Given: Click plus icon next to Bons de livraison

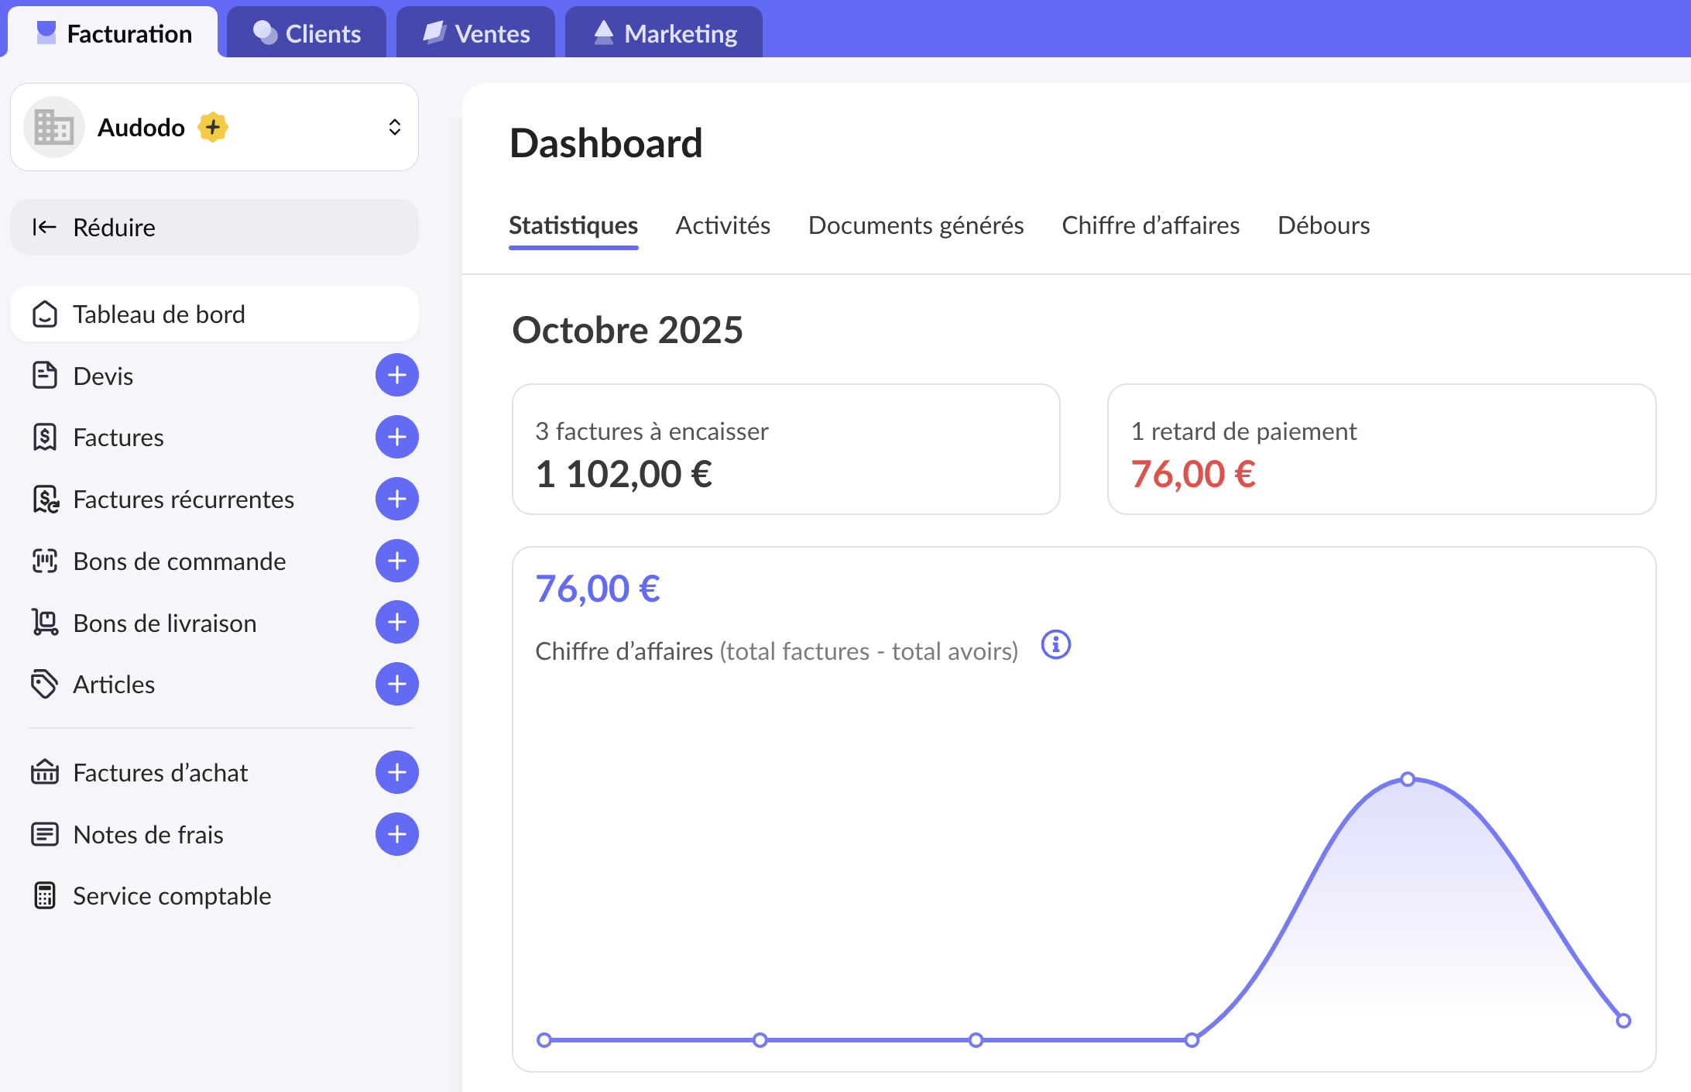Looking at the screenshot, I should click(x=396, y=623).
